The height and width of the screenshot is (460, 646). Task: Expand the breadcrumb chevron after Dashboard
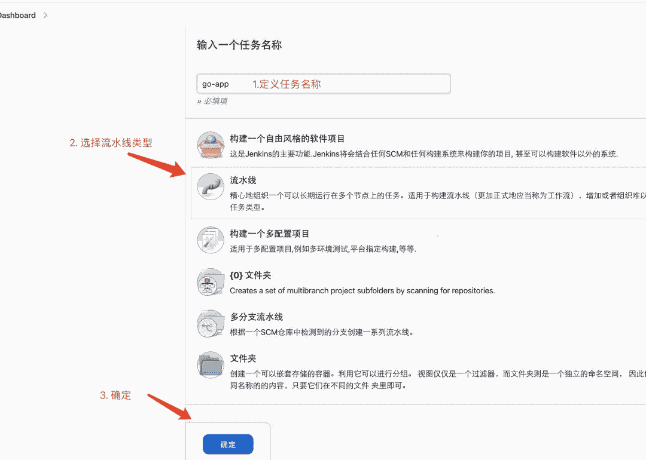point(45,15)
